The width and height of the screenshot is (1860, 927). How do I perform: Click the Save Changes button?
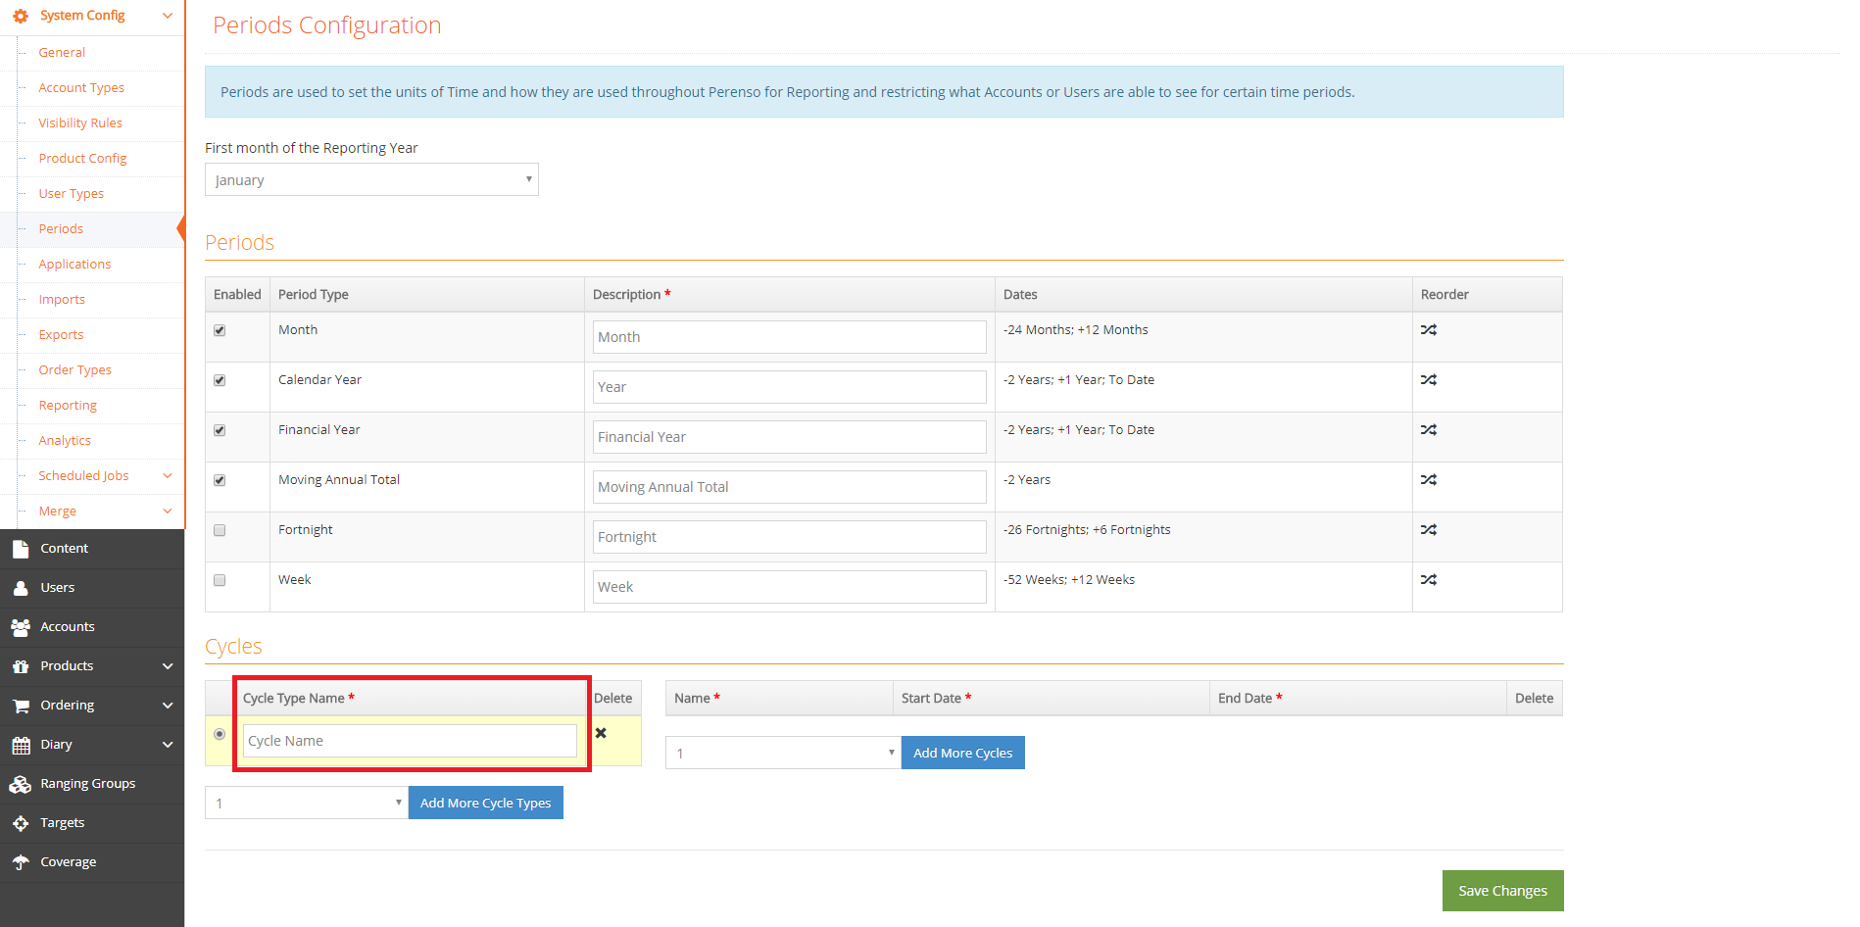coord(1503,891)
